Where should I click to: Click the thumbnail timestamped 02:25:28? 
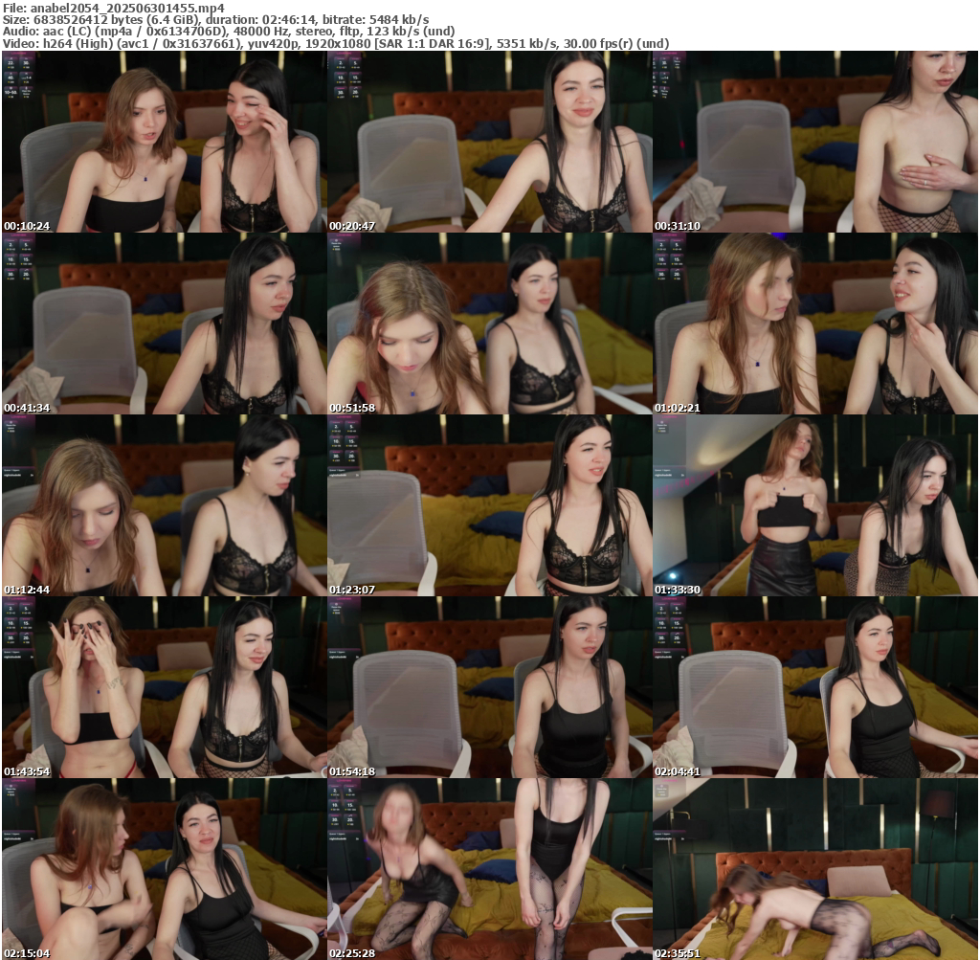point(489,869)
